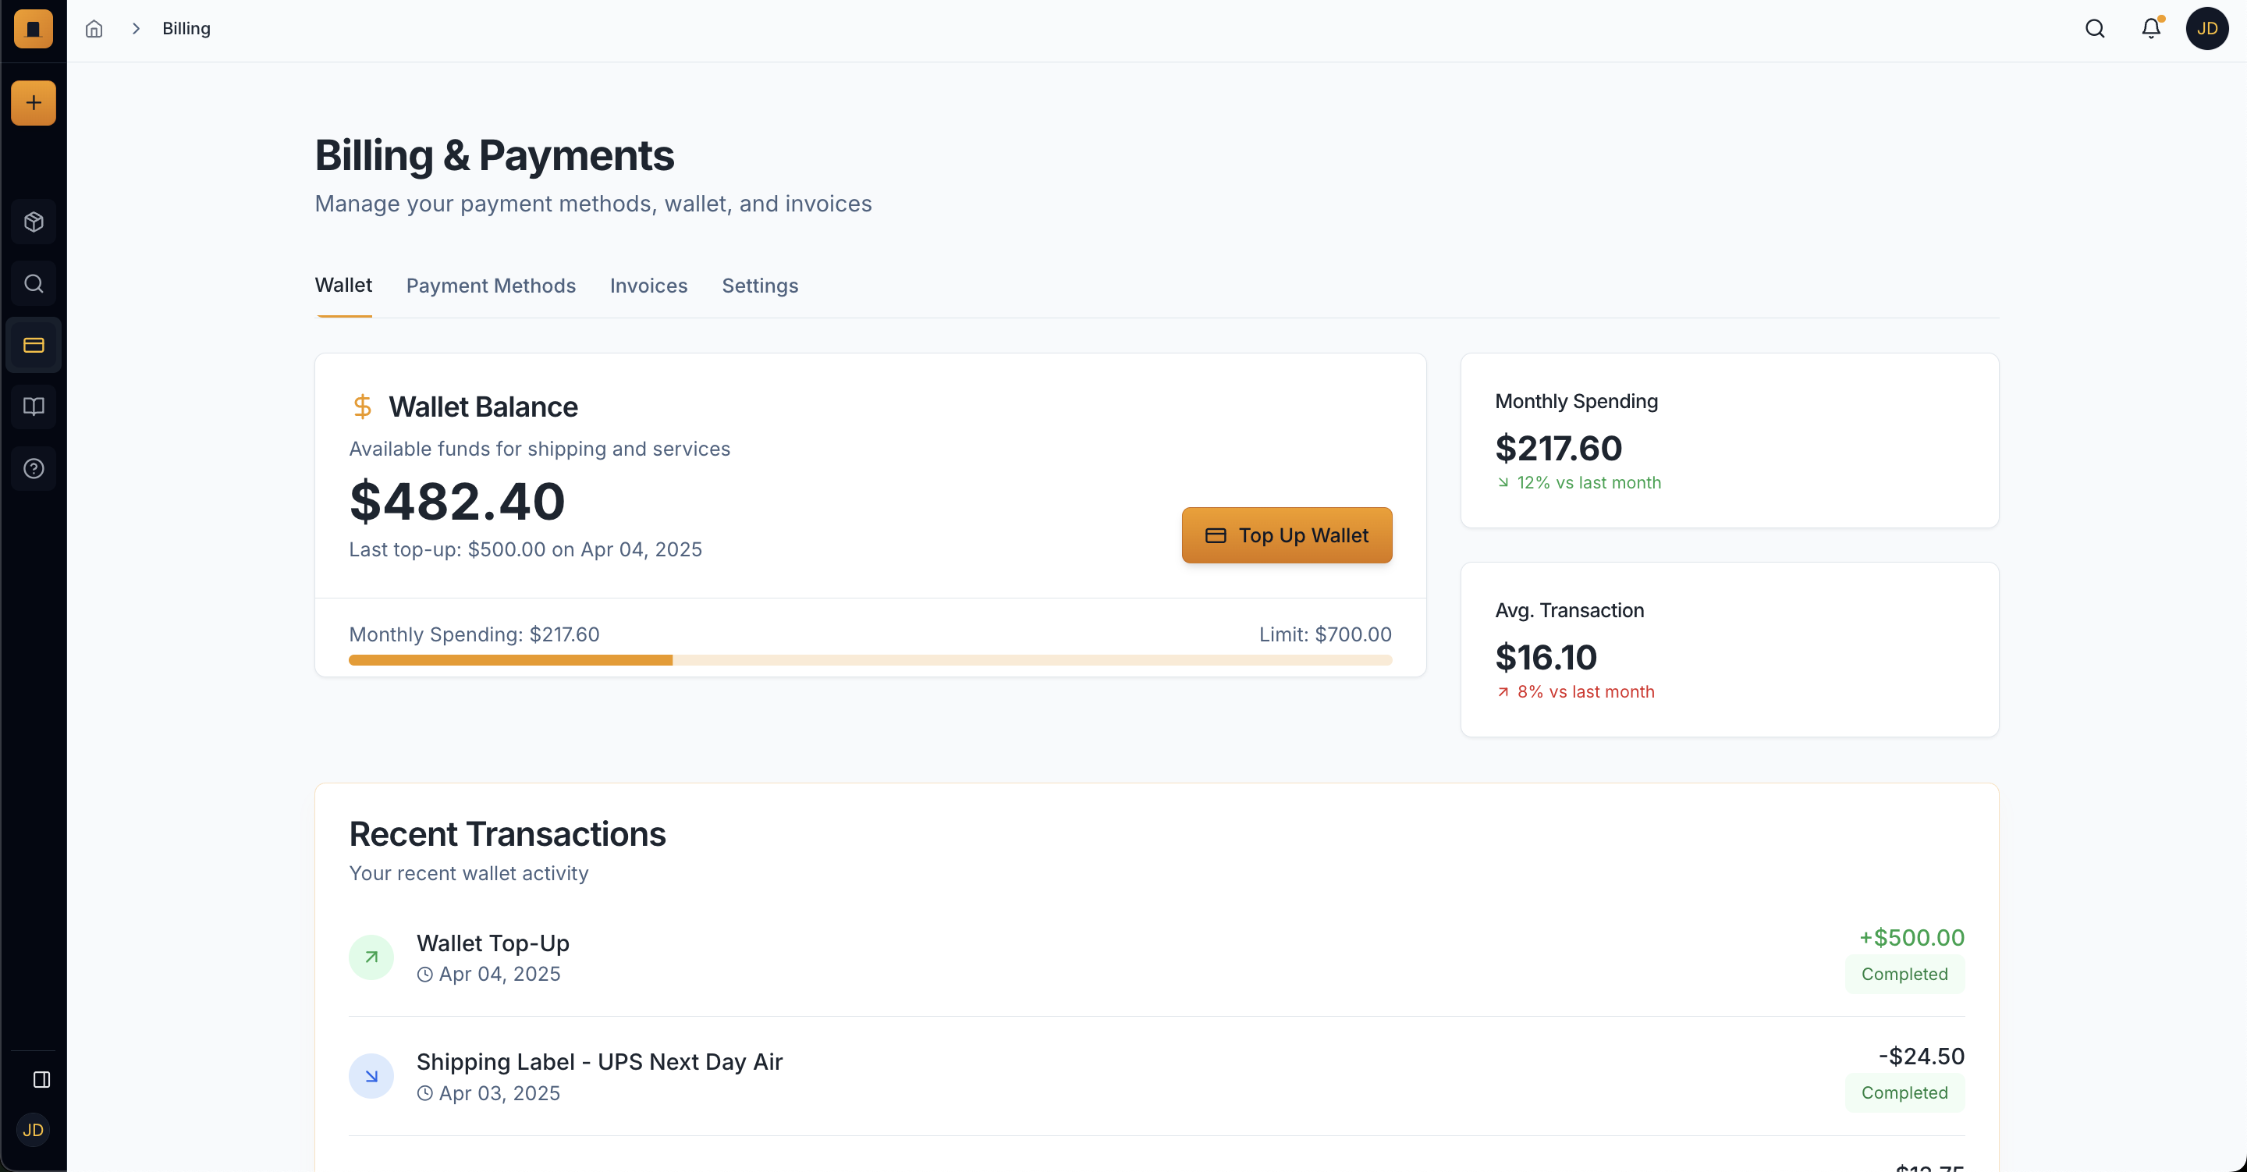
Task: Toggle the sidebar panel collapse icon
Action: click(41, 1079)
